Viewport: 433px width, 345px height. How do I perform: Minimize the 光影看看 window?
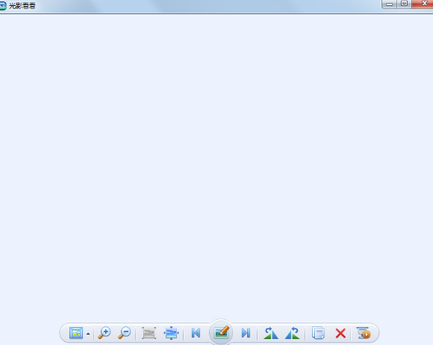coord(390,4)
